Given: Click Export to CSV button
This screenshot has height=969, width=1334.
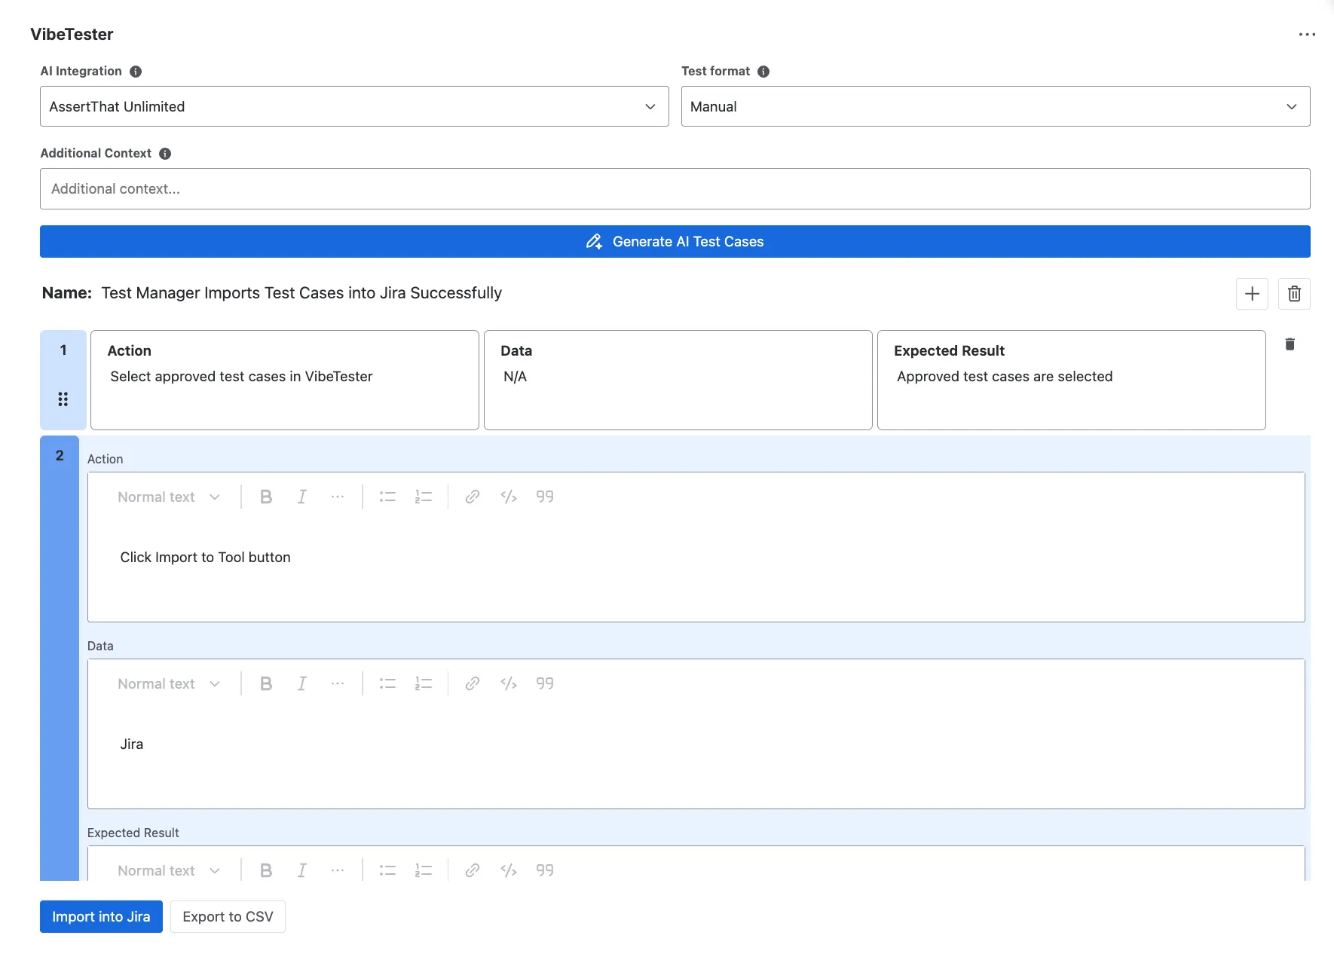Looking at the screenshot, I should pyautogui.click(x=228, y=916).
